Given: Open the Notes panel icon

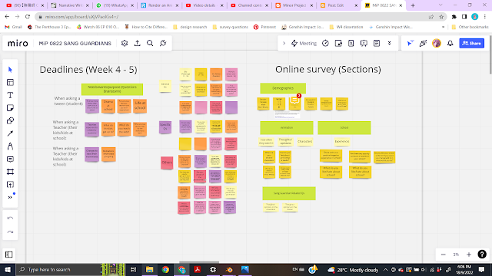Looking at the screenshot, I should (377, 43).
